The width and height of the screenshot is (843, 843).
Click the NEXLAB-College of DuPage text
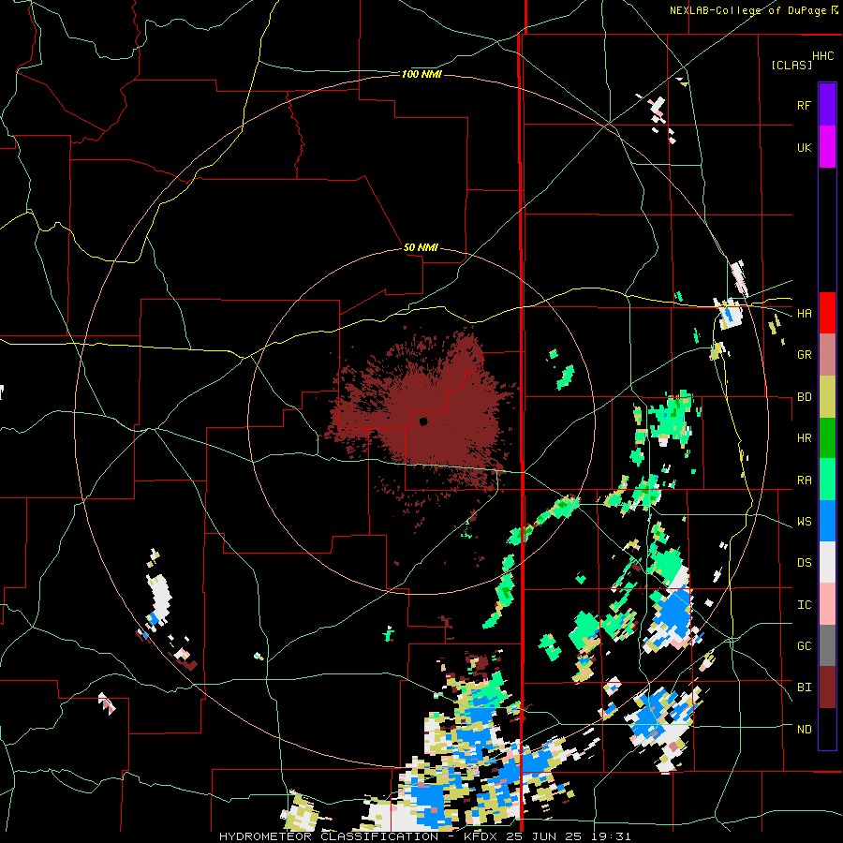747,10
